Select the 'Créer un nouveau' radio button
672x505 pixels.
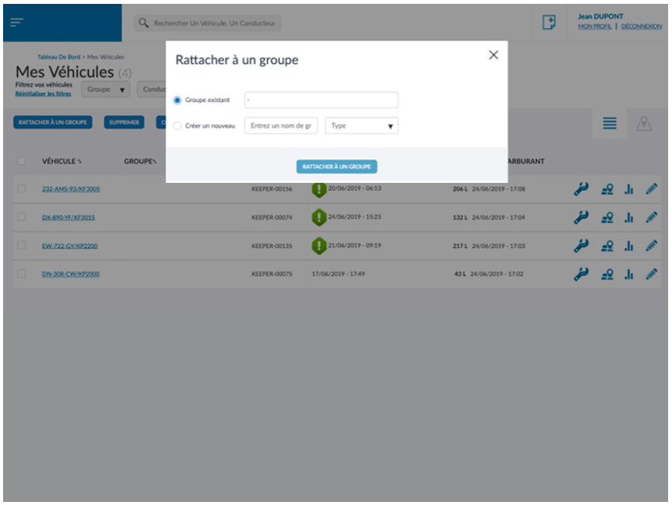click(178, 125)
